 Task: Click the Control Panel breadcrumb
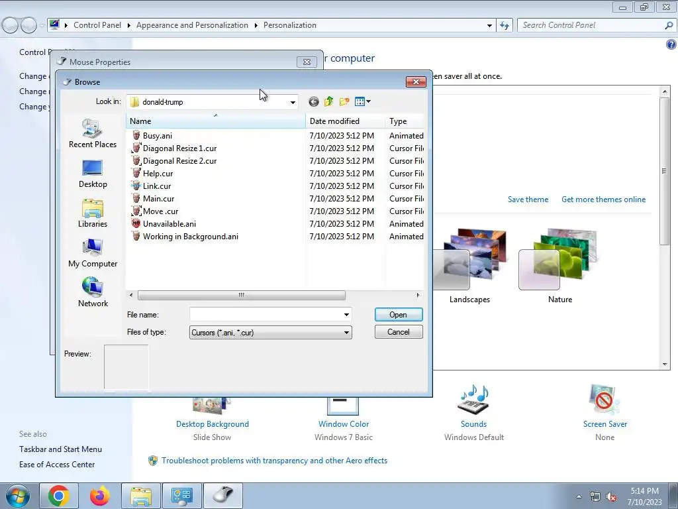pyautogui.click(x=97, y=25)
